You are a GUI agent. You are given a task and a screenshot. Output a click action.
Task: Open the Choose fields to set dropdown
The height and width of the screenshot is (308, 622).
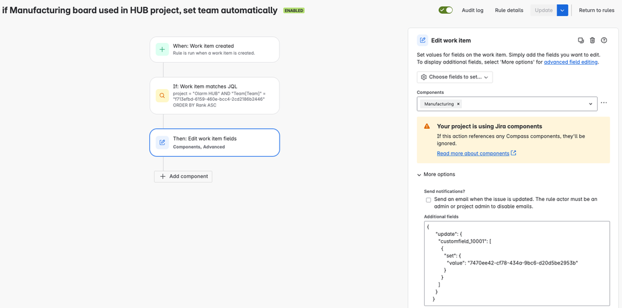(455, 77)
